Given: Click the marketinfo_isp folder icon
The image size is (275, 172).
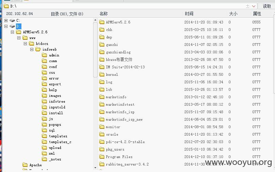Looking at the screenshot, I should pos(102,112).
